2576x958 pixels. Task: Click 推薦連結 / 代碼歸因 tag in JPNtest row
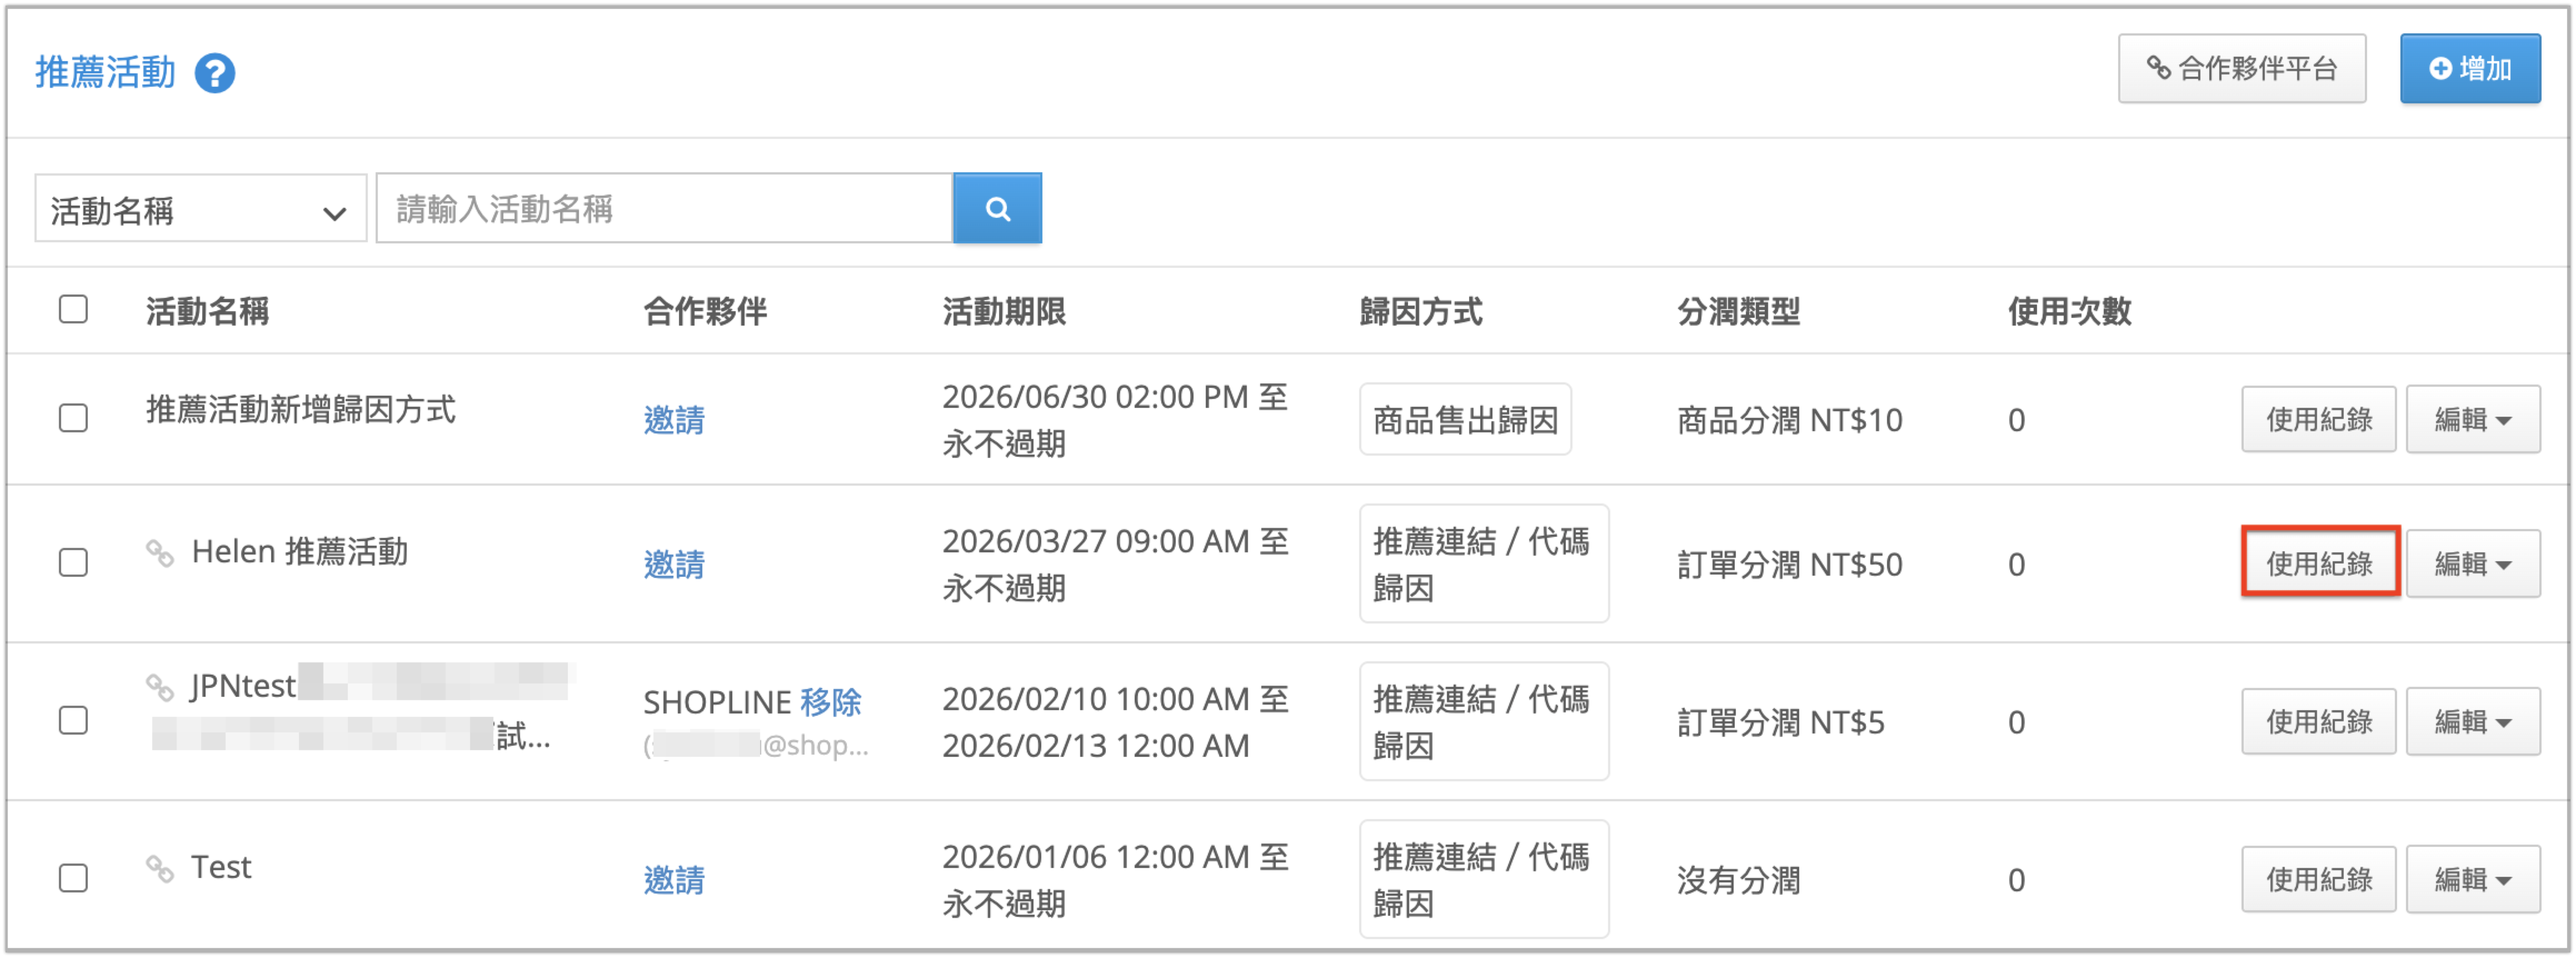point(1484,721)
